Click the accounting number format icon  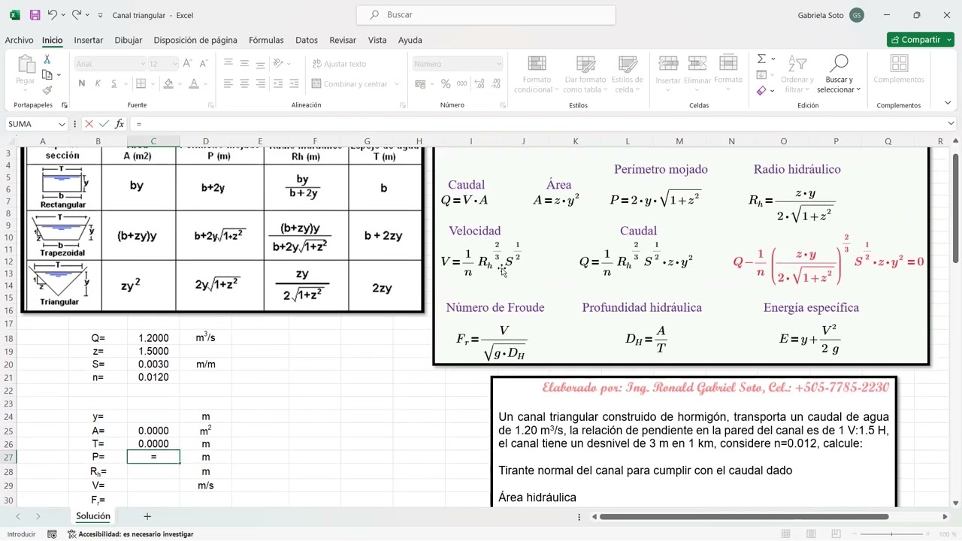(x=420, y=83)
